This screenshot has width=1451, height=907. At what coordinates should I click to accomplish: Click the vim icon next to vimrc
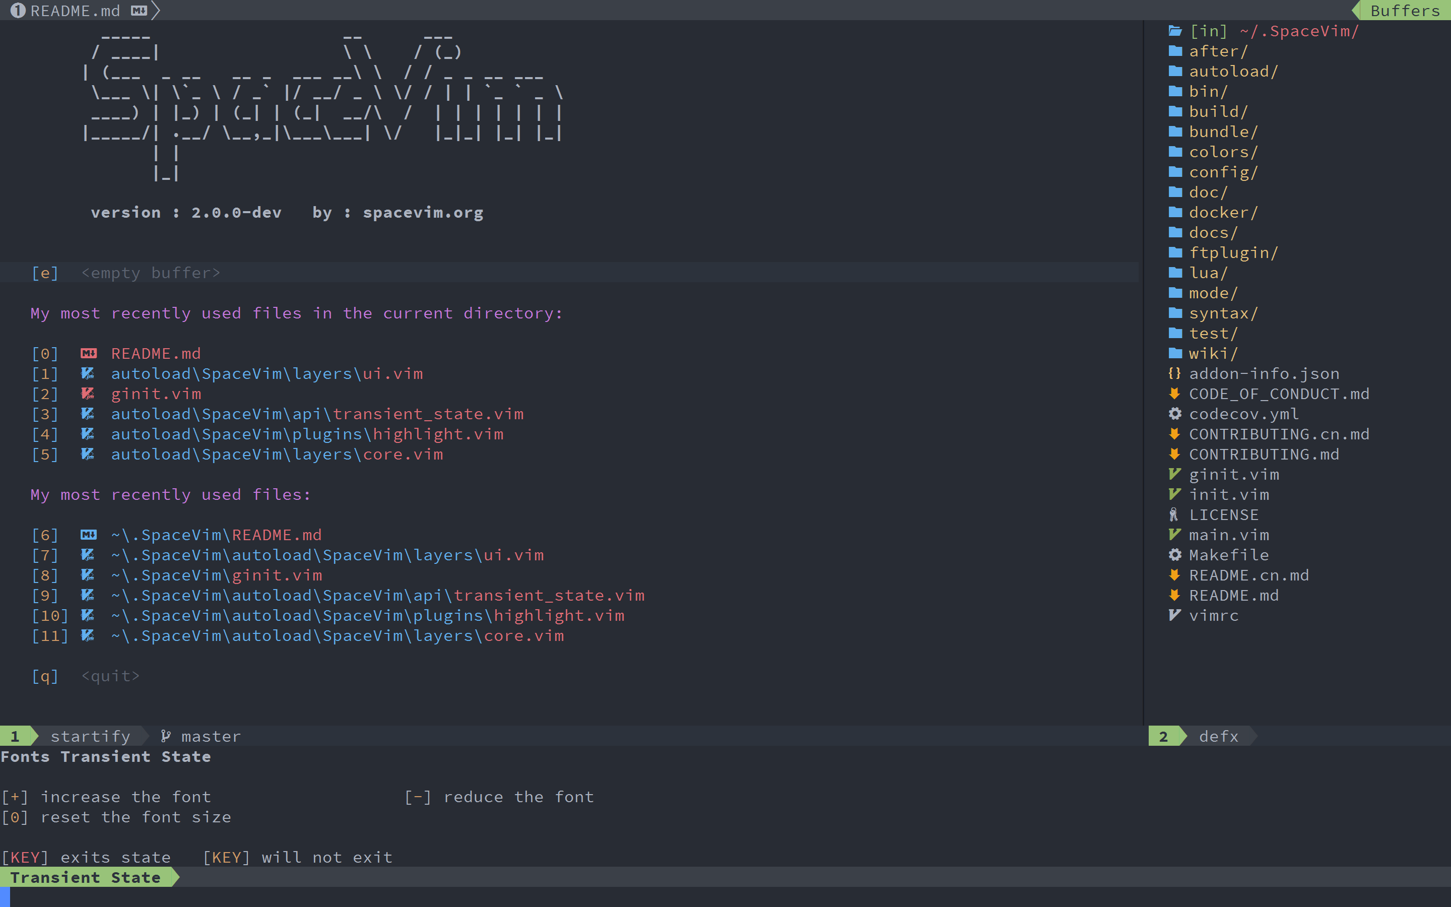coord(1174,615)
